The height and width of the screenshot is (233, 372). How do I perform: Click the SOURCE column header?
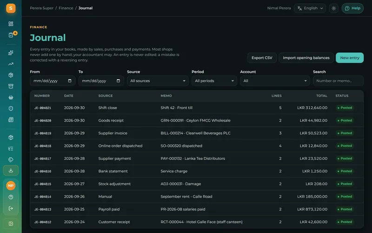pyautogui.click(x=106, y=96)
